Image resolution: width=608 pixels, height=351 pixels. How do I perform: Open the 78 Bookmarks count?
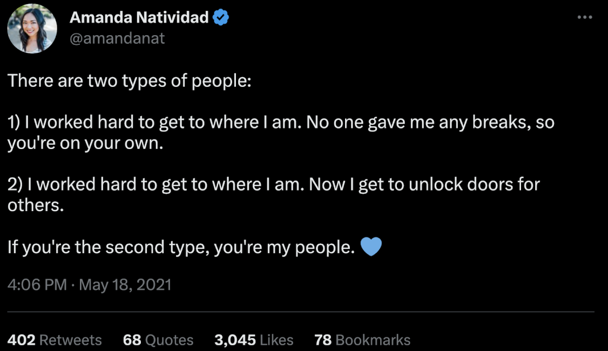(362, 340)
